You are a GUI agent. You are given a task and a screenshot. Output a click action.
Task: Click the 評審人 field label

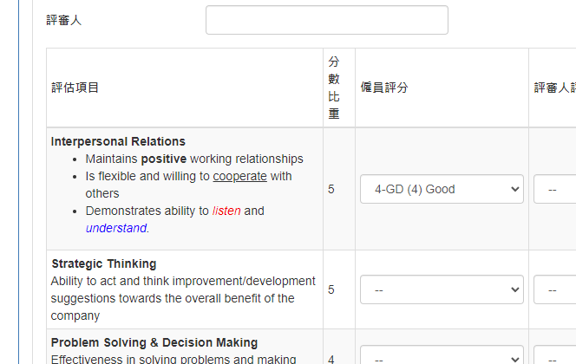[64, 20]
